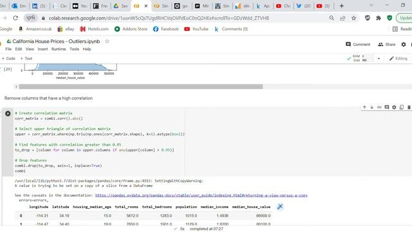Click the green shield extension icon
This screenshot has width=412, height=232.
tap(389, 18)
